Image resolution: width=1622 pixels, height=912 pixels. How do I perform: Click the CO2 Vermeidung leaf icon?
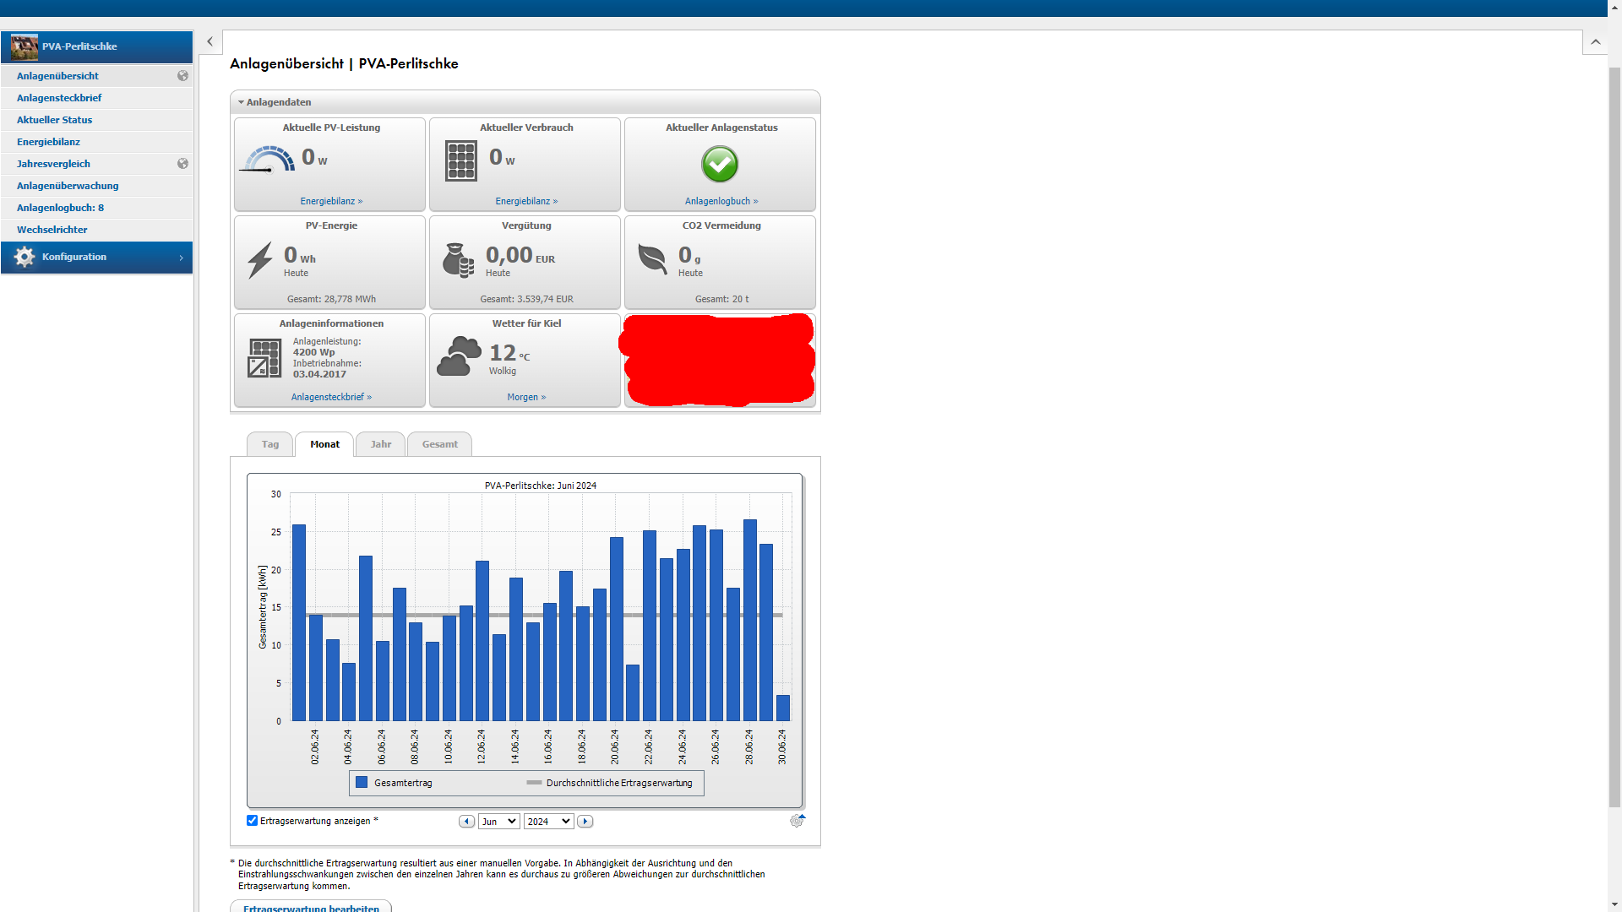(x=653, y=258)
